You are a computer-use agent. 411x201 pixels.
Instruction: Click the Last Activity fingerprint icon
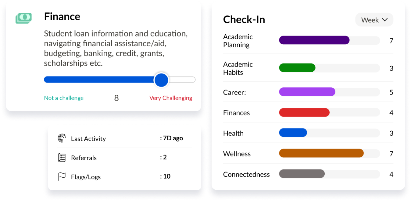click(x=62, y=138)
